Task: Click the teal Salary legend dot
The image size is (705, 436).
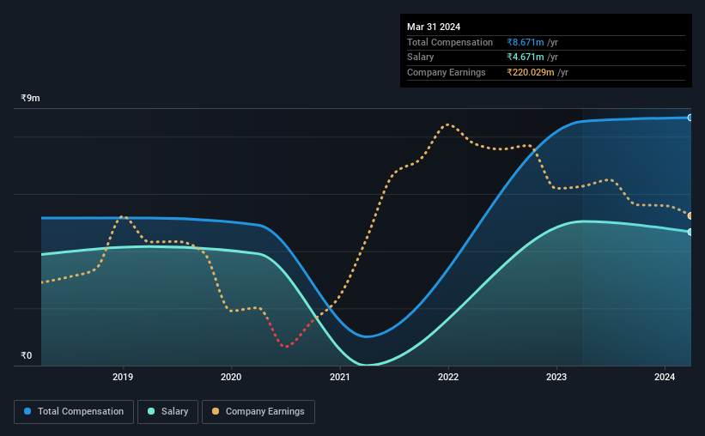Action: pos(151,411)
